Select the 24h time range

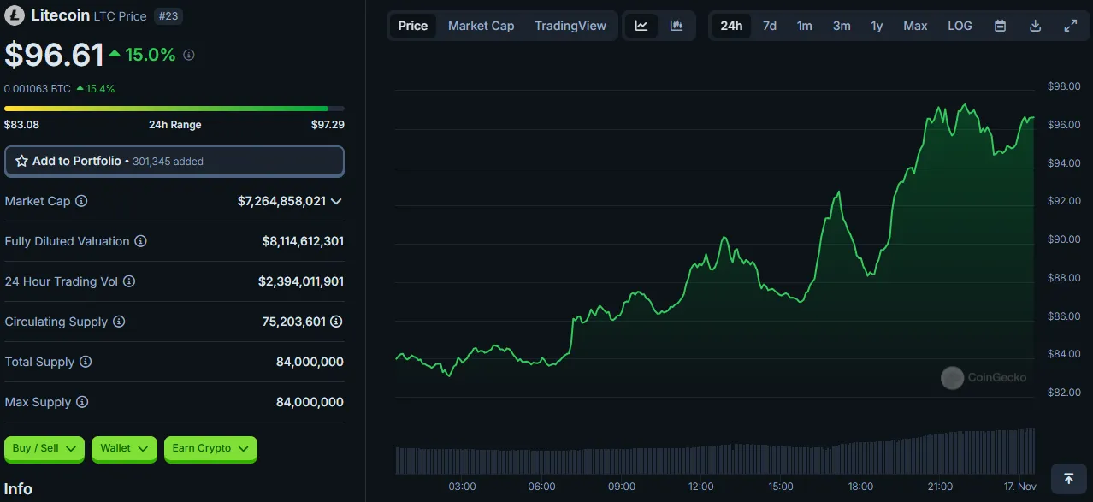click(x=731, y=26)
